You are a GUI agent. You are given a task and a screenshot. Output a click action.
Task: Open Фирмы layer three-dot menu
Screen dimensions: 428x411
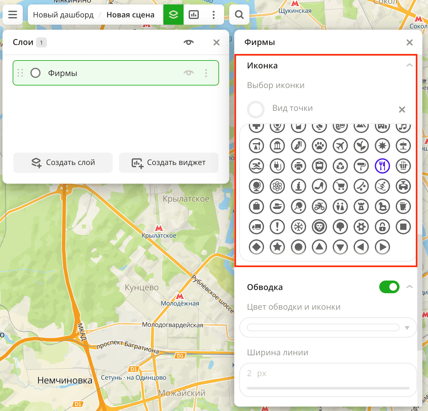click(x=206, y=73)
